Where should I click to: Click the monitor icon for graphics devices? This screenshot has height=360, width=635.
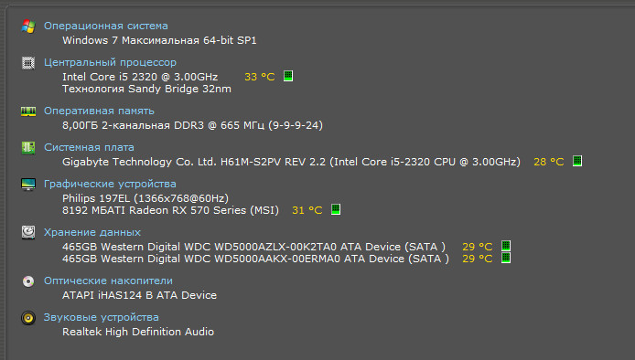[28, 185]
